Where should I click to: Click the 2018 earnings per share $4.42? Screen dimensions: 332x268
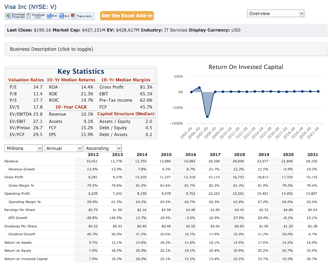click(x=239, y=210)
